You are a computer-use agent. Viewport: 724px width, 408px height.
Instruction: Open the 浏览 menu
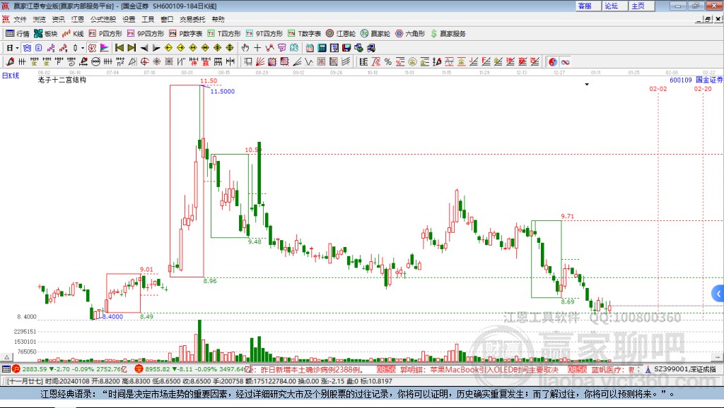40,19
